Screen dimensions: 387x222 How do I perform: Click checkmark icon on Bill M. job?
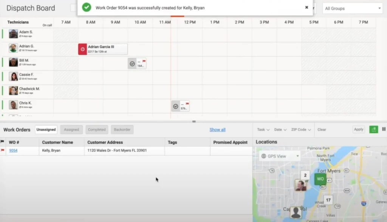coord(132,64)
